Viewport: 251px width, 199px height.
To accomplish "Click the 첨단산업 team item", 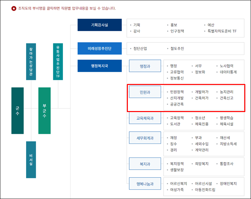I will (140, 48).
